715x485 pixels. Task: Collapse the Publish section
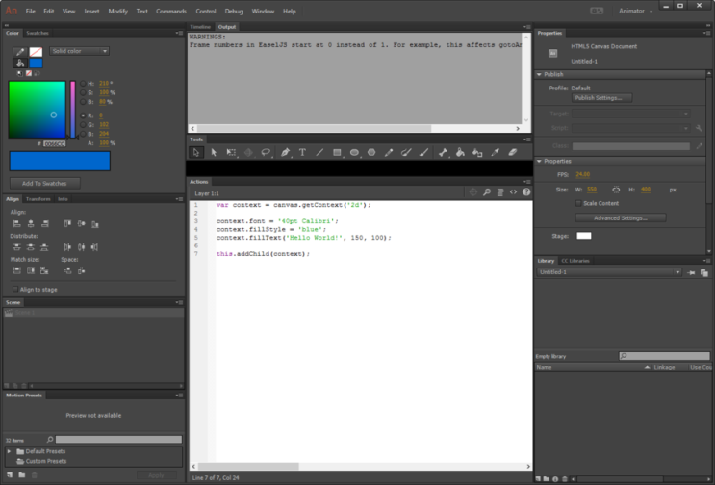coord(540,74)
